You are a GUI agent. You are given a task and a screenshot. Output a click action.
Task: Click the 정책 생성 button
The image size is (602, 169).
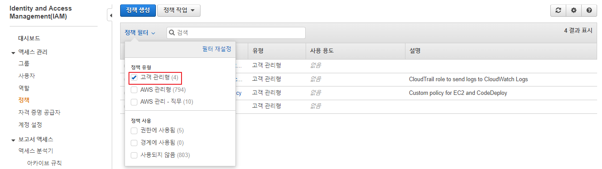(138, 11)
